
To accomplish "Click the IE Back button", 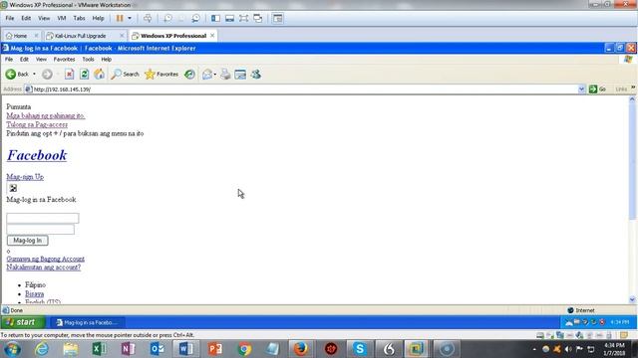I will coord(17,75).
